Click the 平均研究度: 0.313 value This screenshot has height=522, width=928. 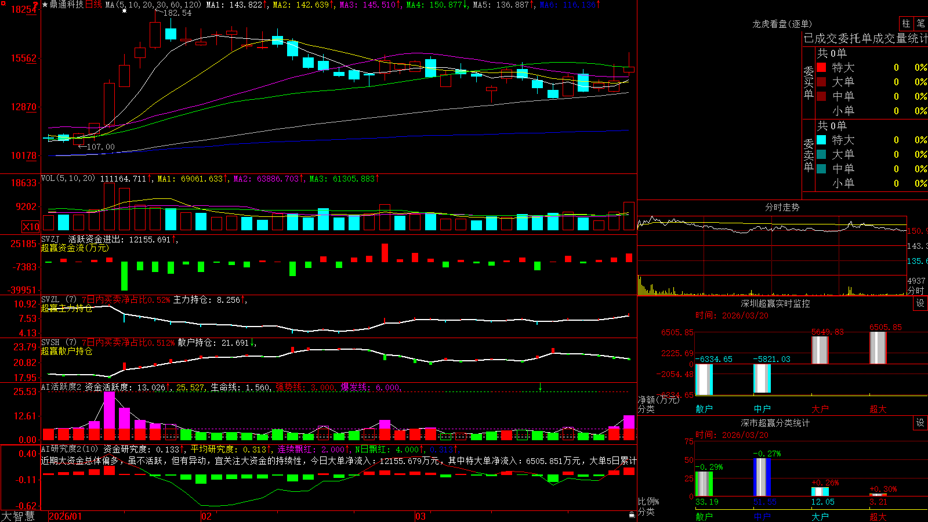229,449
